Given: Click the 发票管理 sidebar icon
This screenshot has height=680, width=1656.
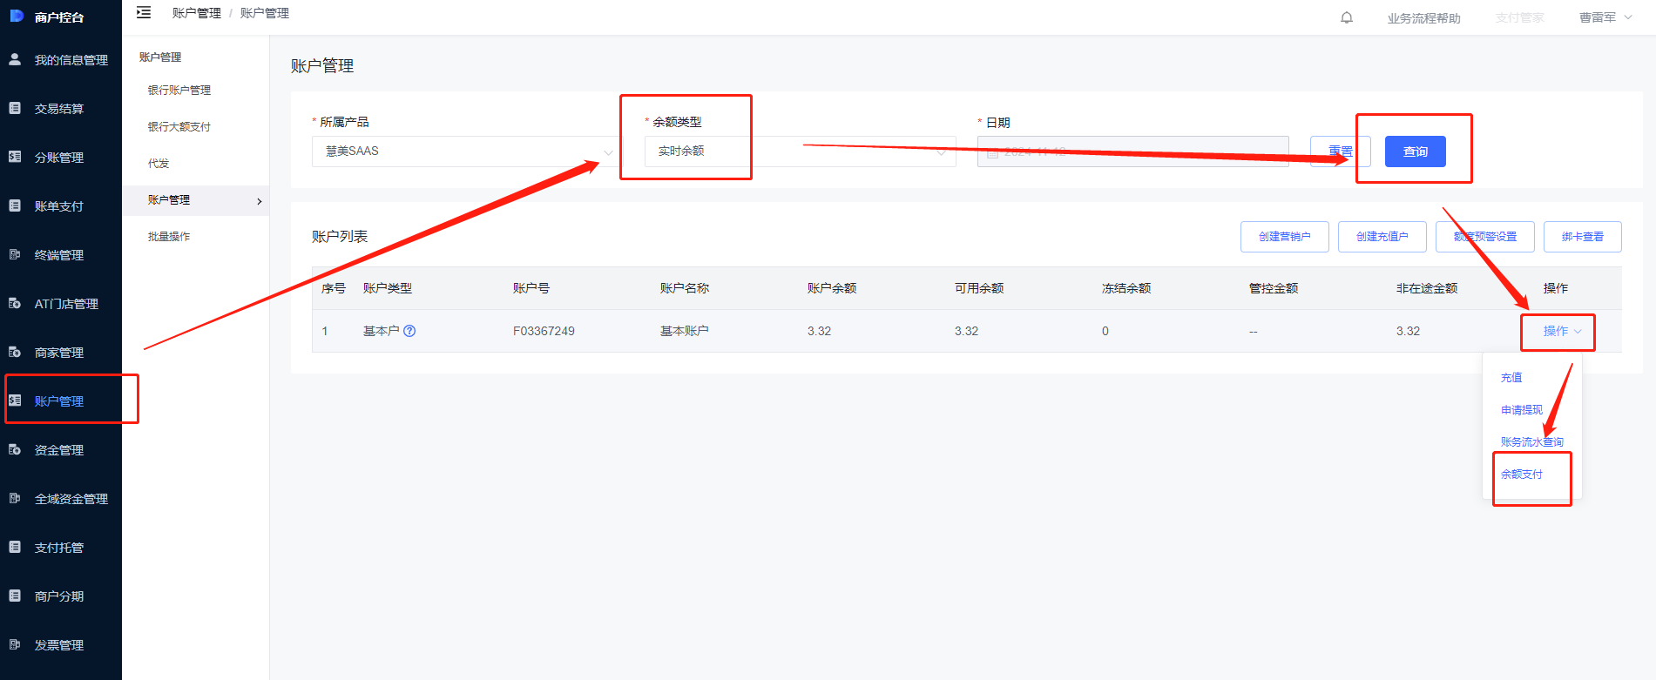Looking at the screenshot, I should click(x=15, y=644).
